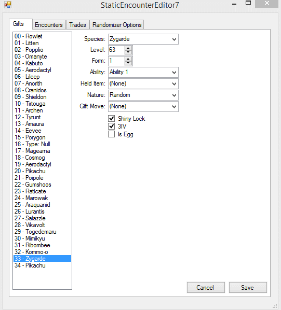The height and width of the screenshot is (310, 281).
Task: Open the Randomizer Options tab
Action: pos(117,25)
